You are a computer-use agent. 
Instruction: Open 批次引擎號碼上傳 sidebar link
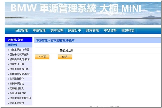[19, 69]
